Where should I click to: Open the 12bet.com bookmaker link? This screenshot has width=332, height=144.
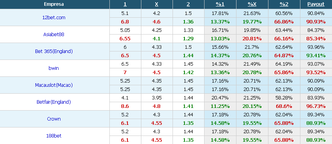tap(54, 18)
